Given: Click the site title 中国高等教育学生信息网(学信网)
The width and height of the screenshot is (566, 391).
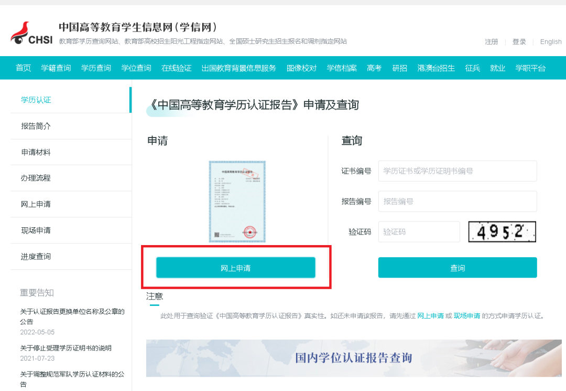Looking at the screenshot, I should 138,27.
